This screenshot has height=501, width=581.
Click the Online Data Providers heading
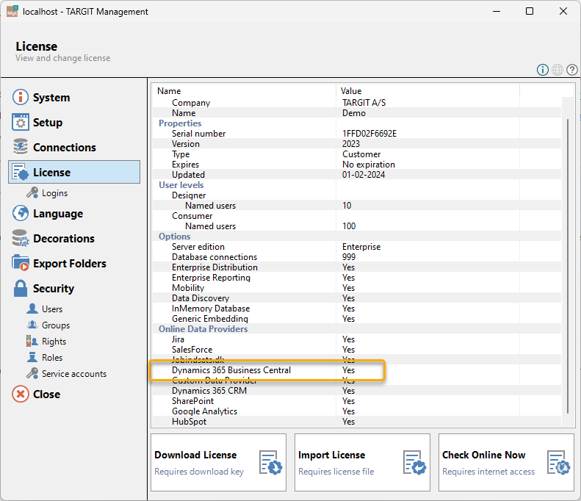click(203, 329)
